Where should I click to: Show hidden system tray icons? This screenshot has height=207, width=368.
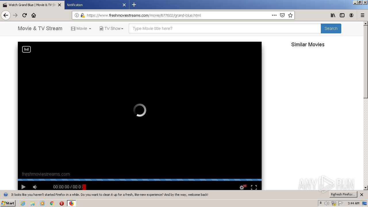[321, 203]
